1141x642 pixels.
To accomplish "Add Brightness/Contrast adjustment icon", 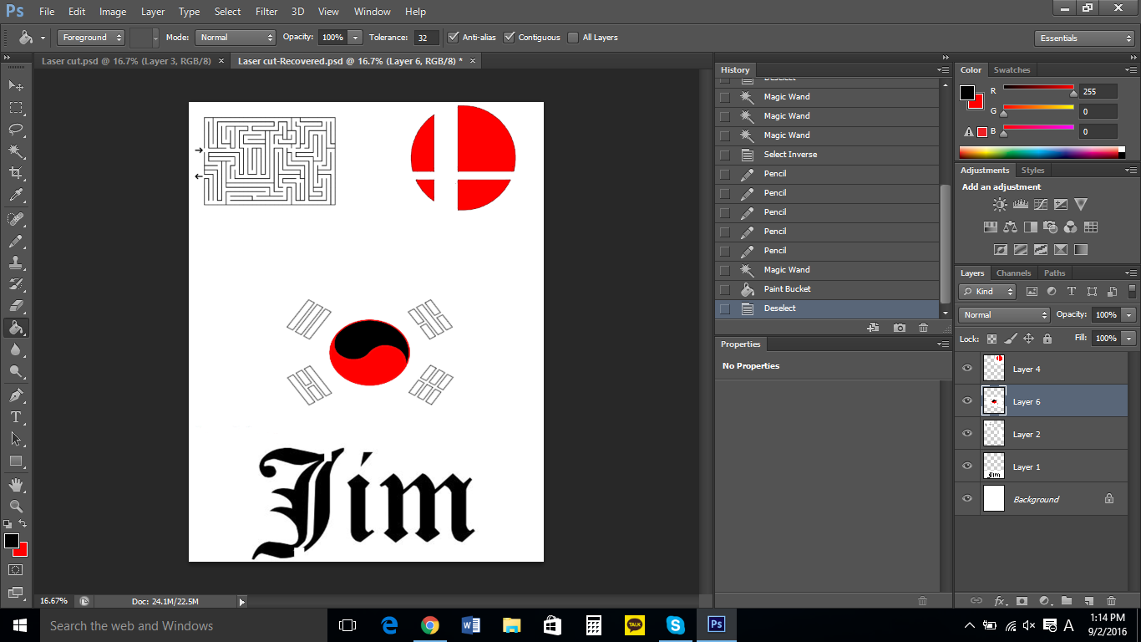I will [1000, 204].
